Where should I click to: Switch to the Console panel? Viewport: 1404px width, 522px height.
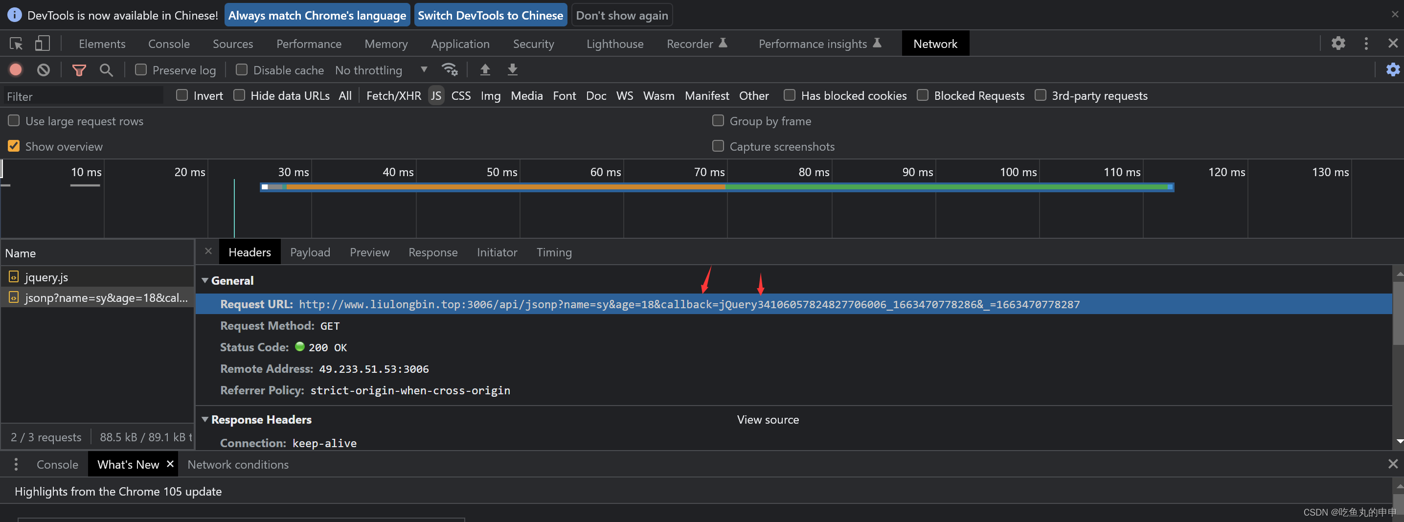[x=169, y=44]
